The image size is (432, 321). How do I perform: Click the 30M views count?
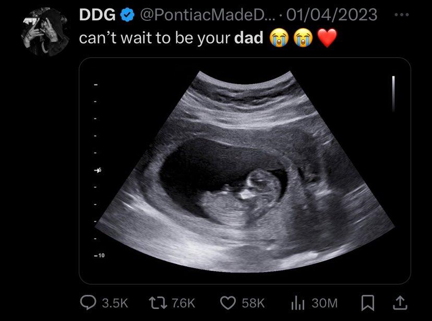coord(325,303)
